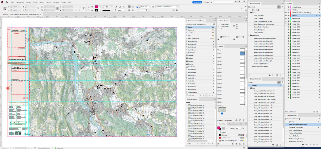The height and width of the screenshot is (149, 321).
Task: Open the Schrift menu
Action: coord(35,2)
